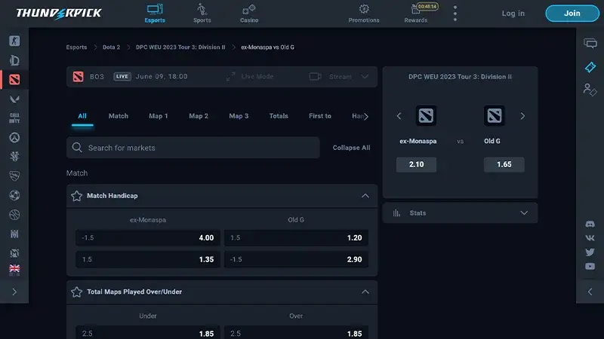
Task: Focus the Search for markets field
Action: click(x=193, y=148)
